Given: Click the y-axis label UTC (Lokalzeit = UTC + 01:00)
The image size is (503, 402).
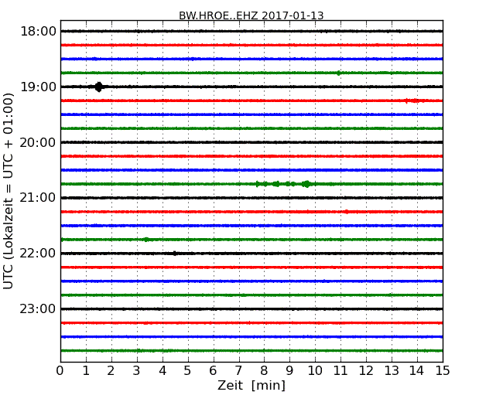Looking at the screenshot, I should (x=8, y=191).
